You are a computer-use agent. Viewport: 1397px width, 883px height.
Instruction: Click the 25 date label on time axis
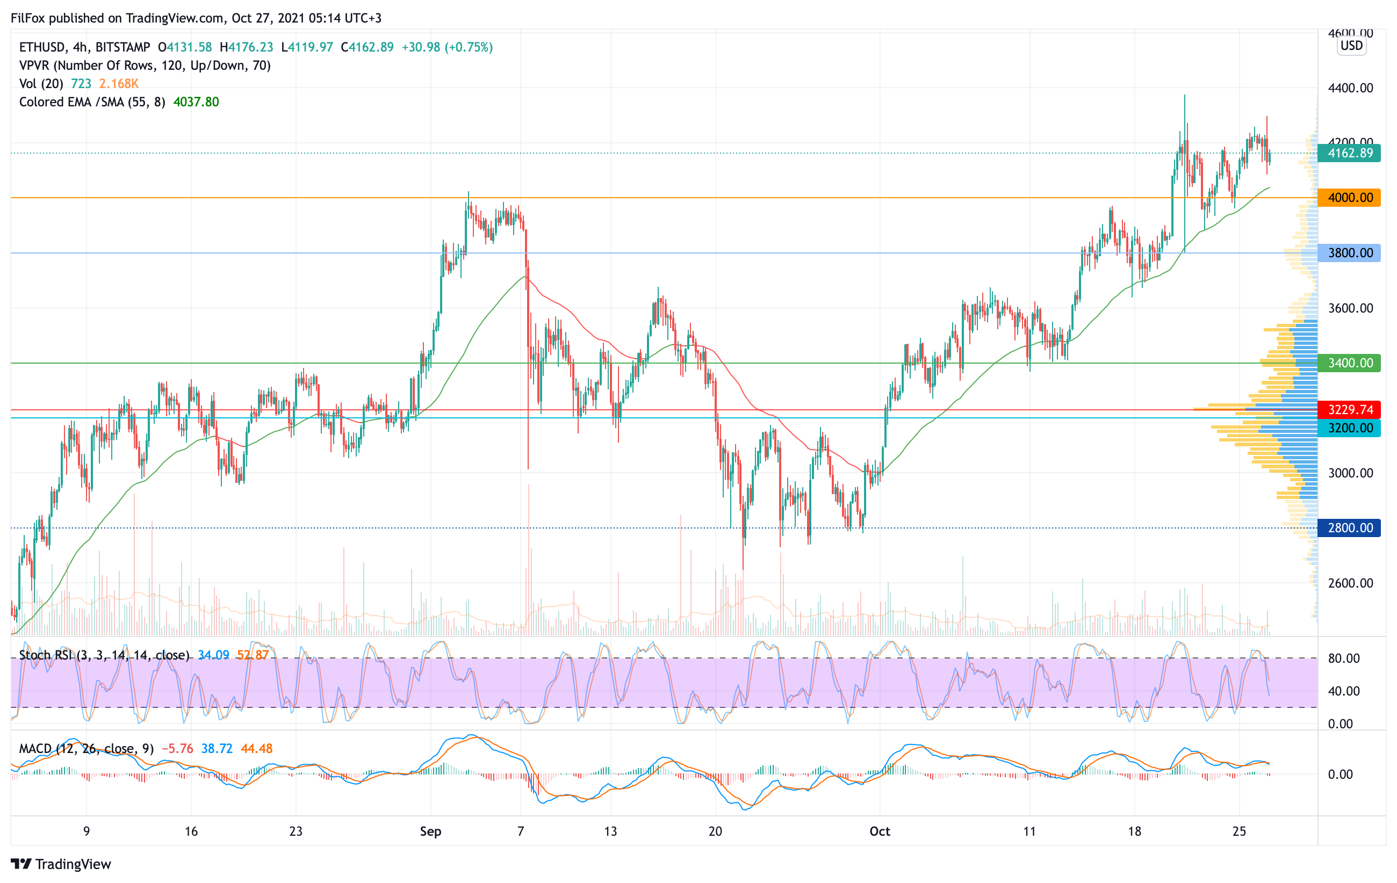(1239, 831)
